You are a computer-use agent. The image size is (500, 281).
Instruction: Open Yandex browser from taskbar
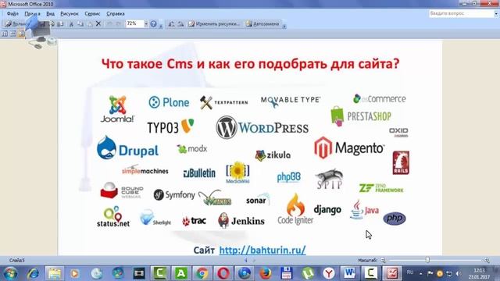coord(329,273)
